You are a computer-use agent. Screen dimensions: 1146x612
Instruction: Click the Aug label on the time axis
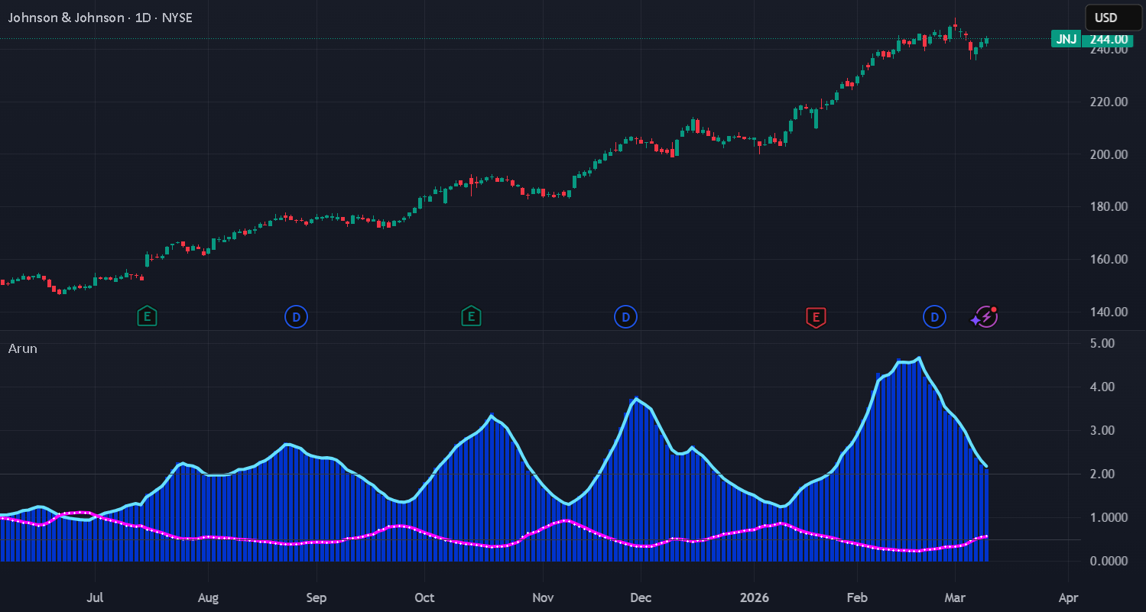(x=208, y=596)
